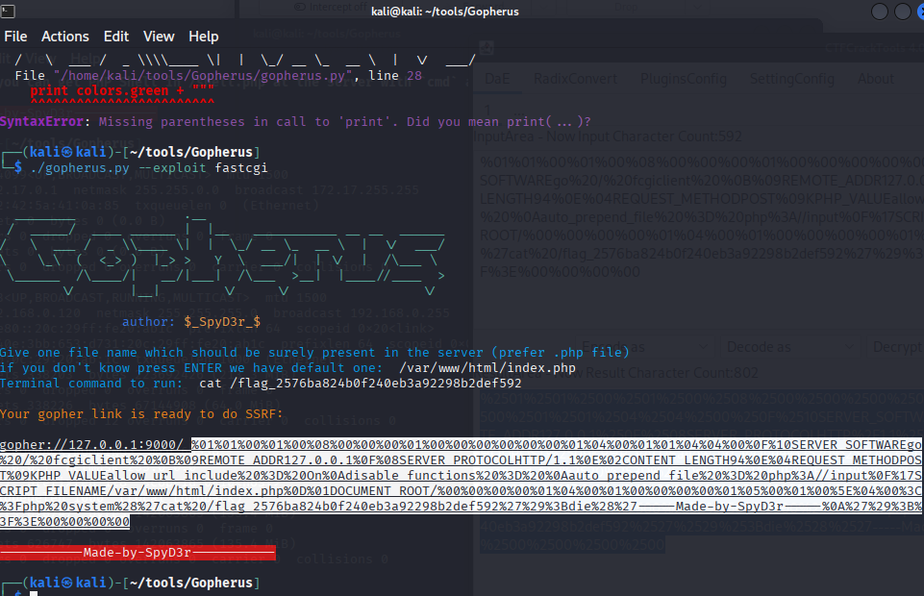This screenshot has height=596, width=924.
Task: Click the 'Terminal command to run:' label
Action: pyautogui.click(x=91, y=383)
